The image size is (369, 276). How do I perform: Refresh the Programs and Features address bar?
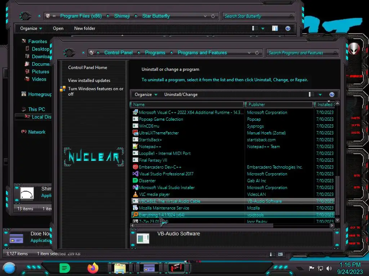click(257, 53)
